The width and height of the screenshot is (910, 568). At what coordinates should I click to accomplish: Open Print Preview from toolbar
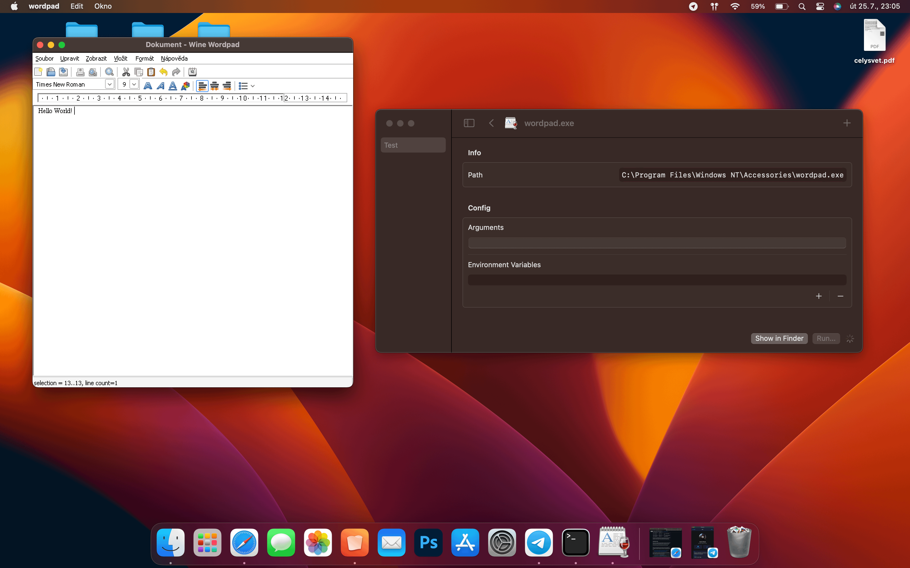tap(93, 72)
